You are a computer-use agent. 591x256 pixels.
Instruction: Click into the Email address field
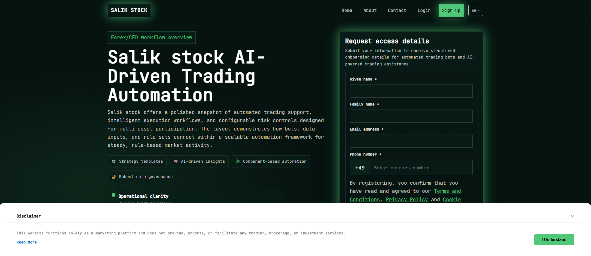click(411, 141)
